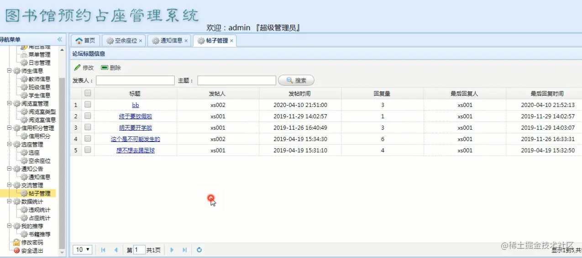
Task: Open 班级信息 gear item
Action: click(36, 87)
